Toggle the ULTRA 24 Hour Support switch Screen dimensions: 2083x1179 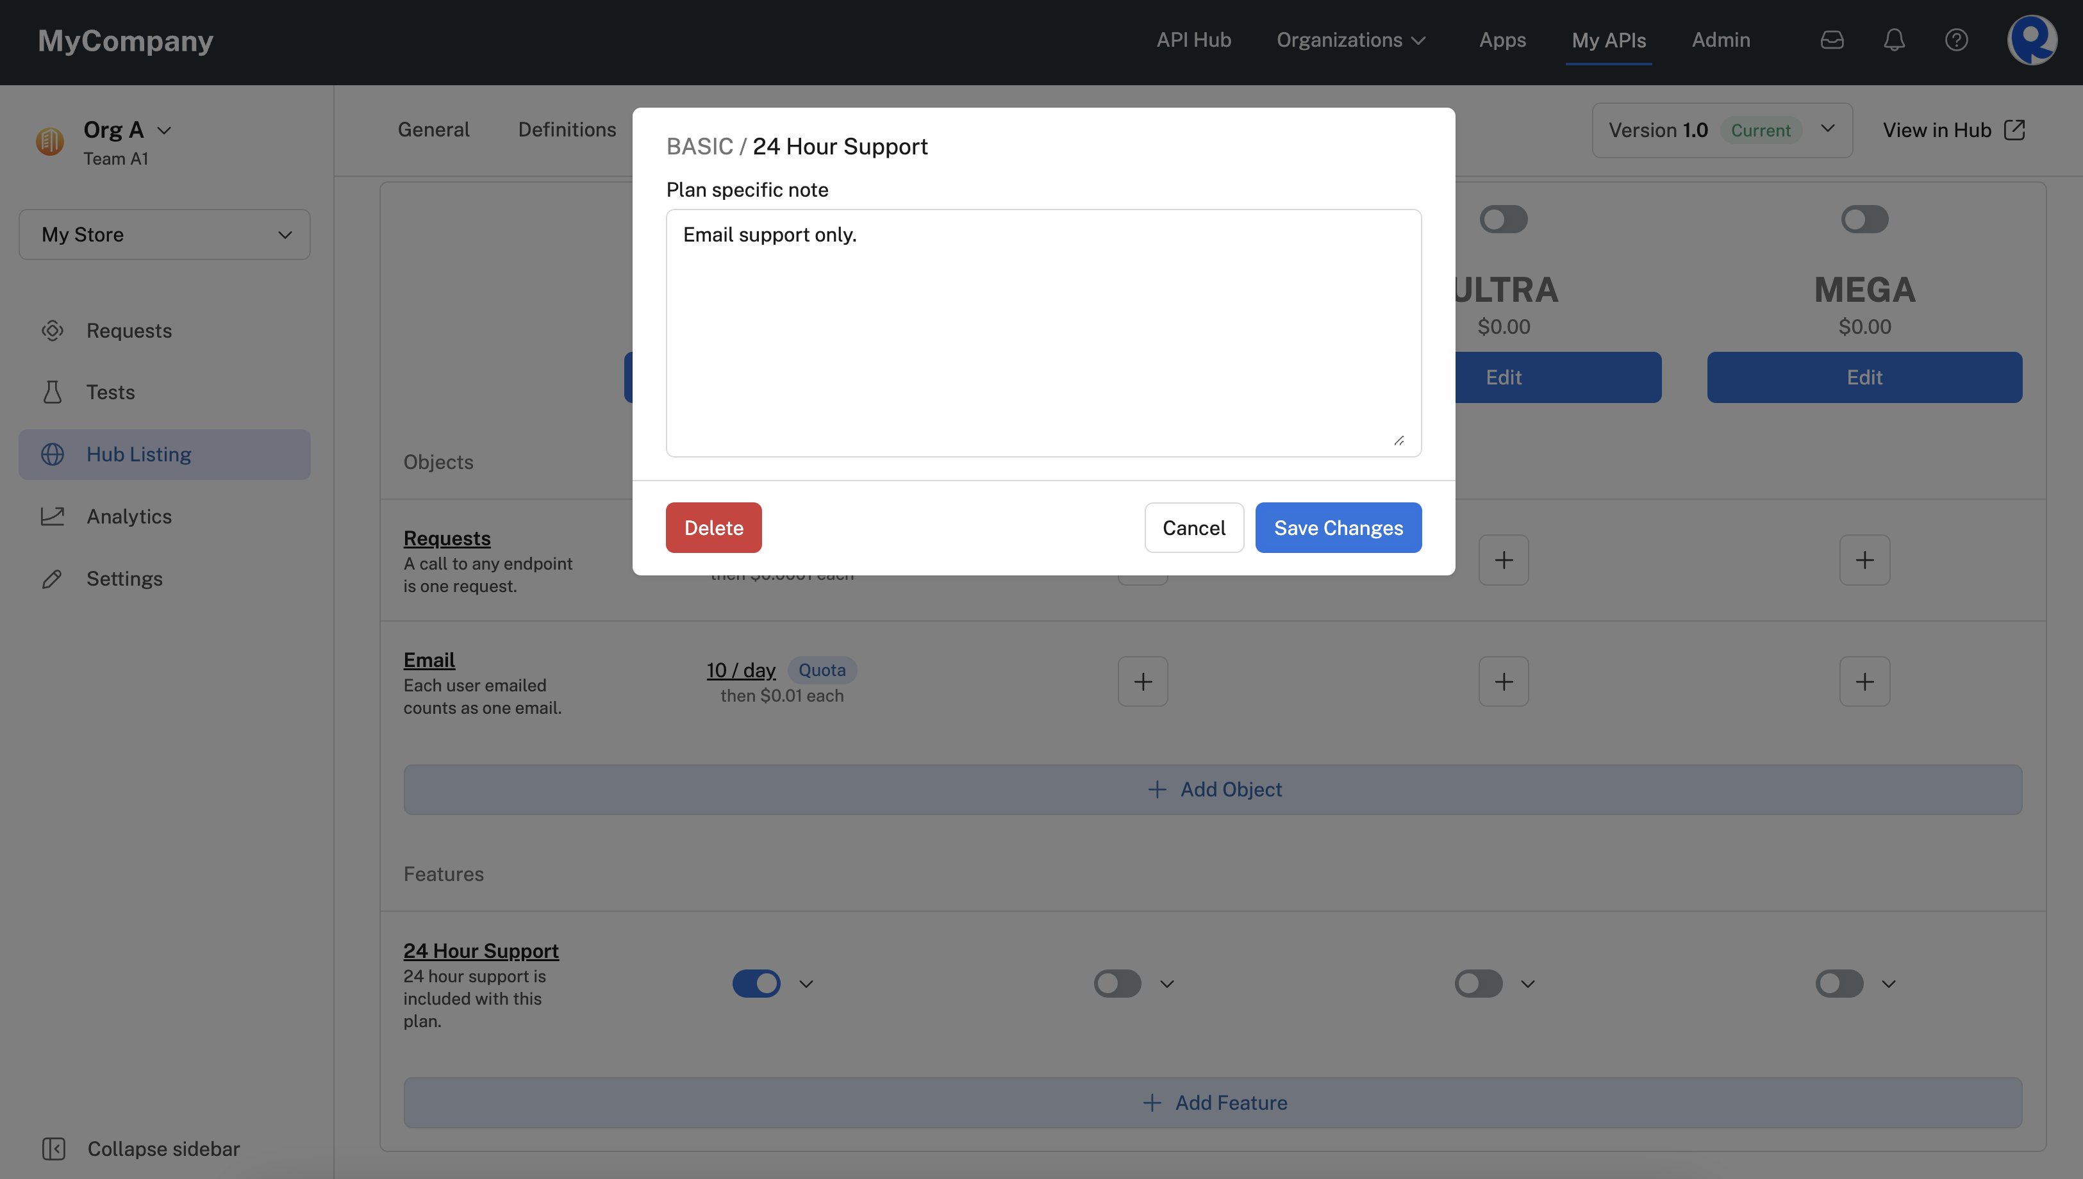pos(1479,983)
